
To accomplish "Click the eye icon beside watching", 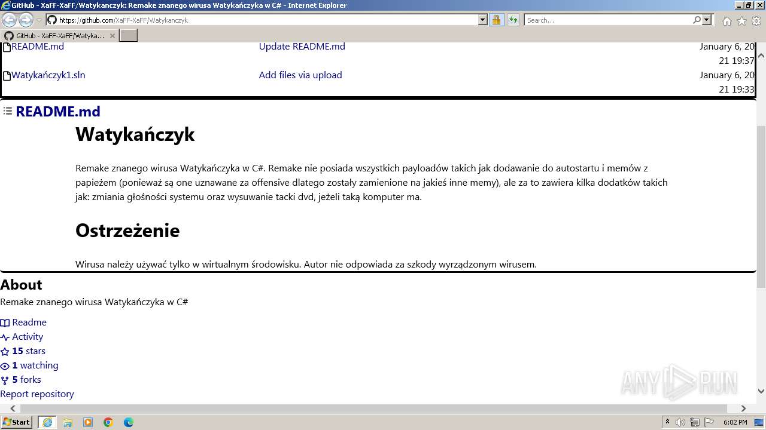I will click(5, 366).
